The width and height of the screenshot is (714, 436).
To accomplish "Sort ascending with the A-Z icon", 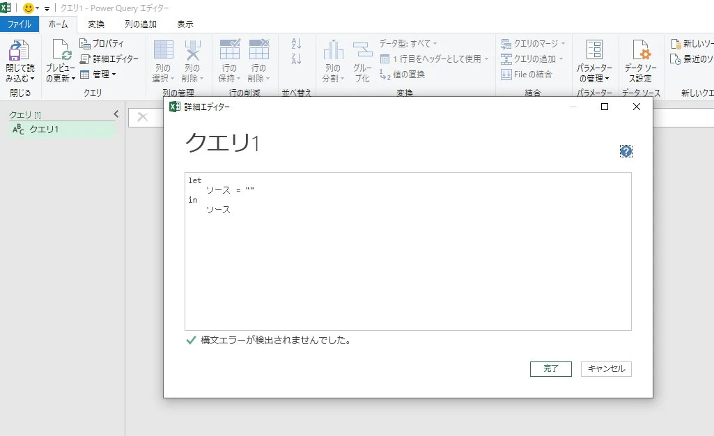I will pos(297,44).
